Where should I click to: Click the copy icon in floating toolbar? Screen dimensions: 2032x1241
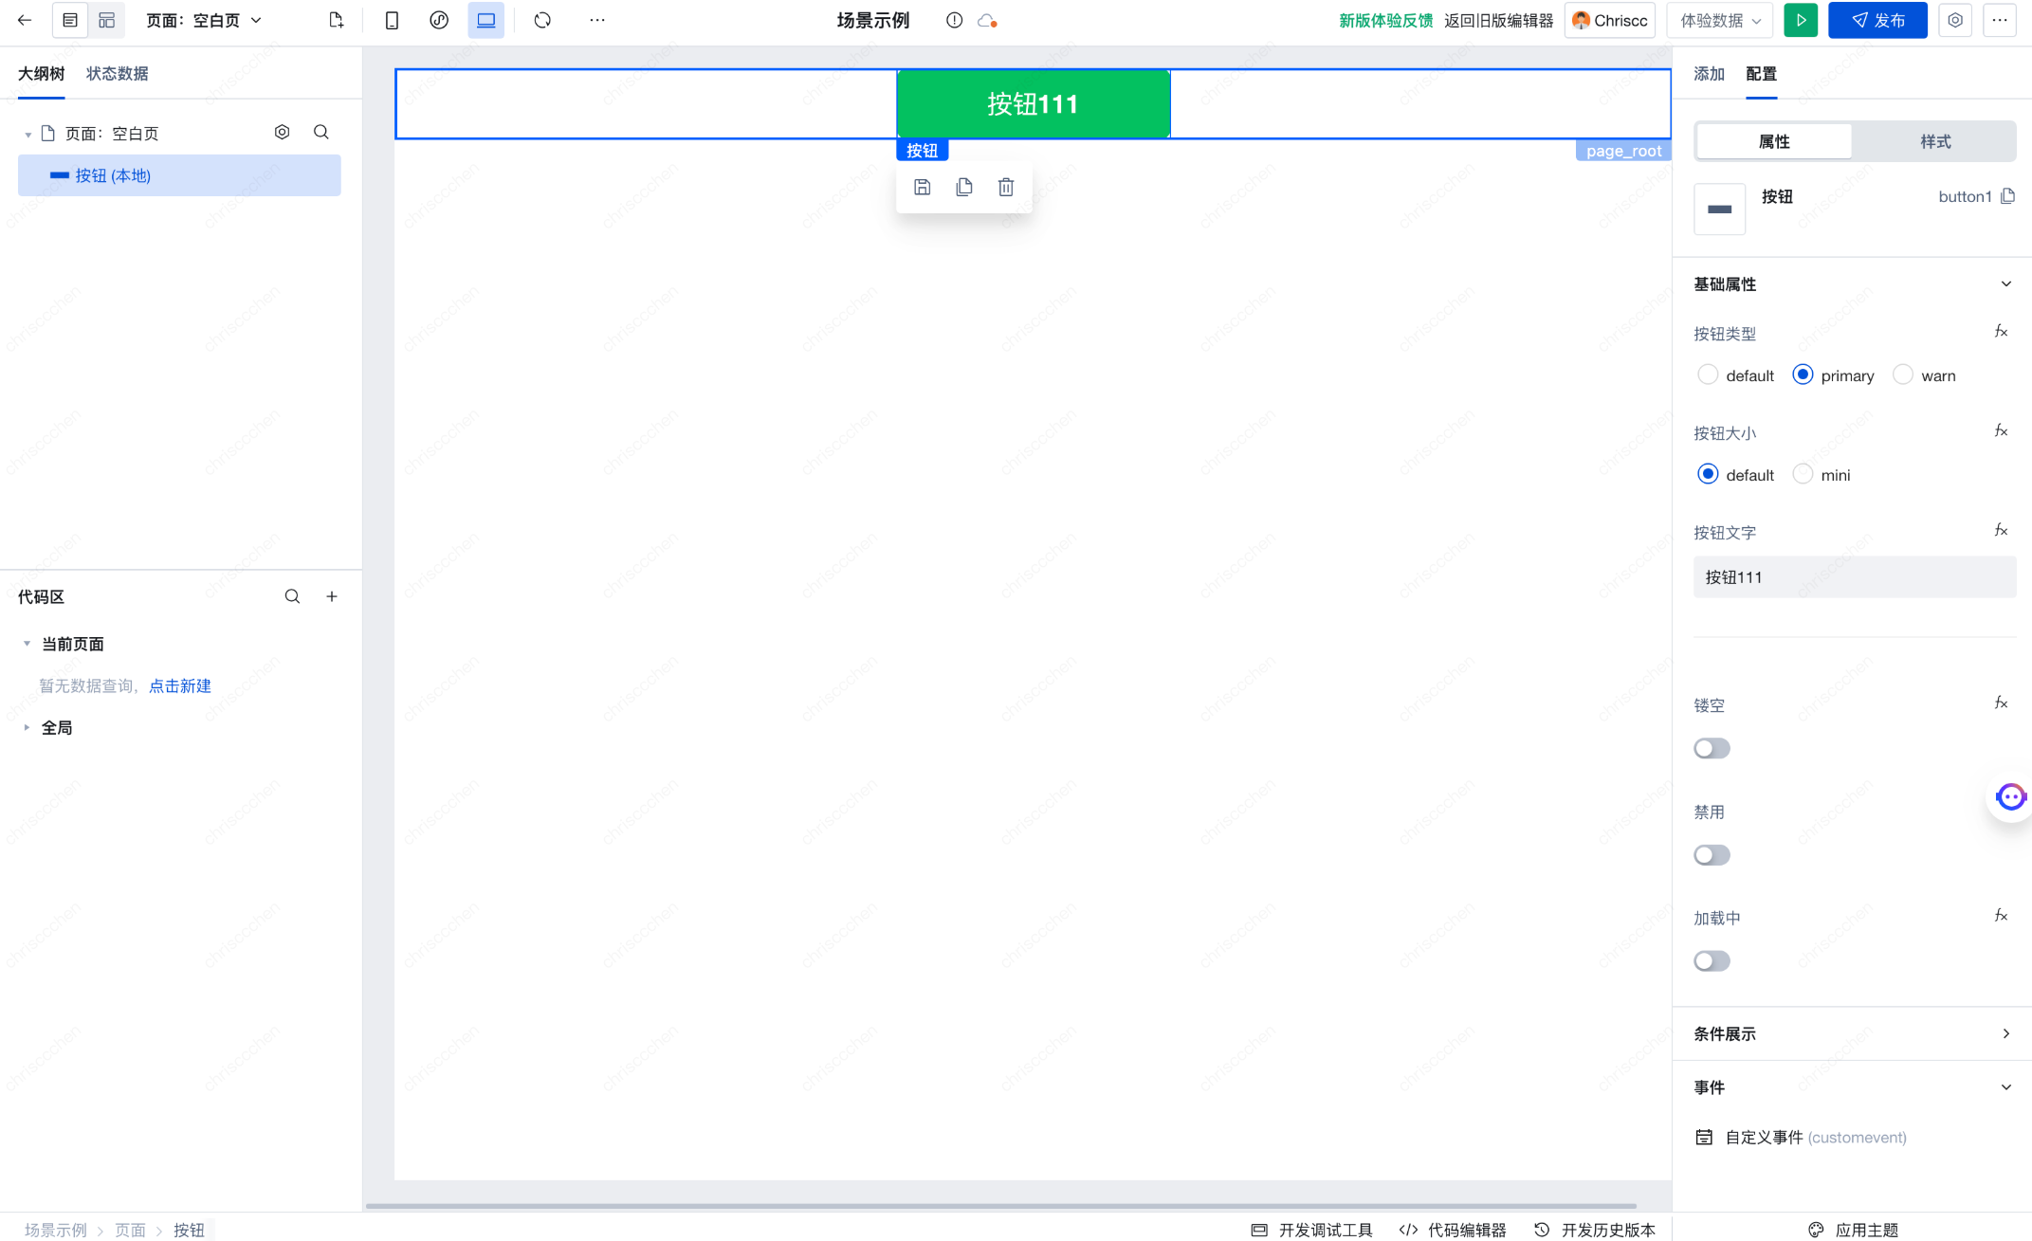[x=963, y=187]
